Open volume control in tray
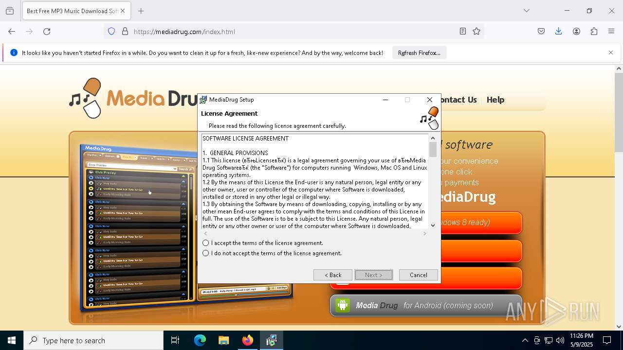The image size is (623, 350). click(x=560, y=340)
